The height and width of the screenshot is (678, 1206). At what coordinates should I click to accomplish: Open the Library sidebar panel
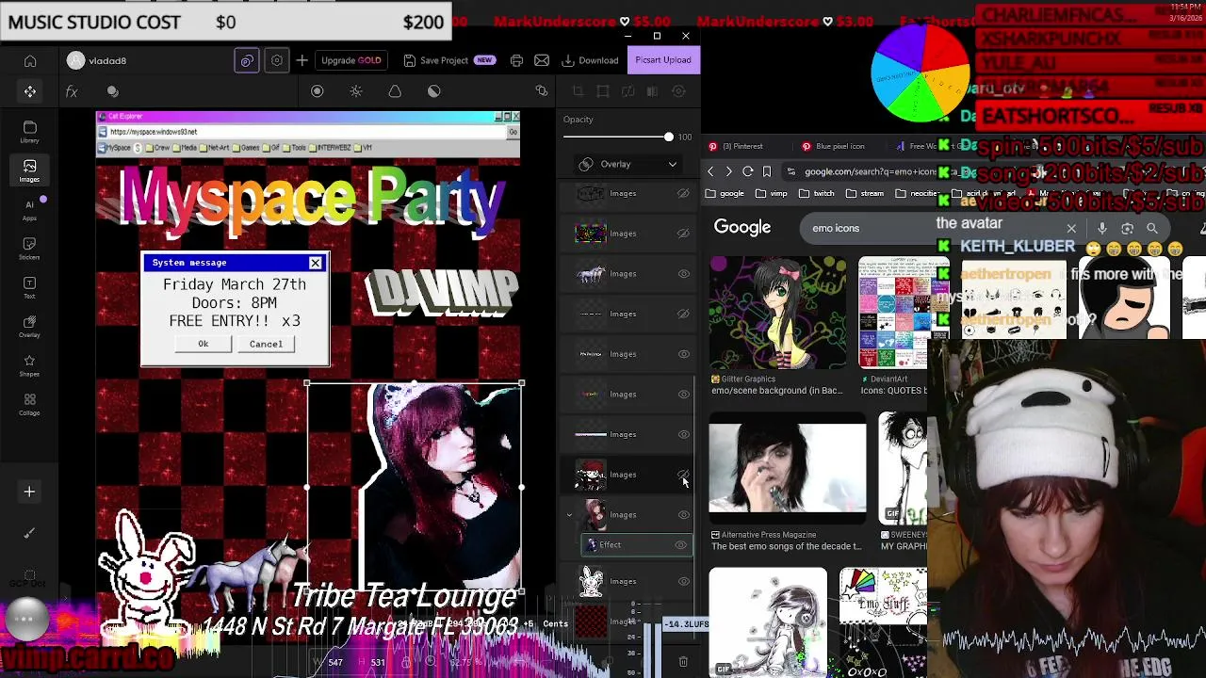[29, 131]
